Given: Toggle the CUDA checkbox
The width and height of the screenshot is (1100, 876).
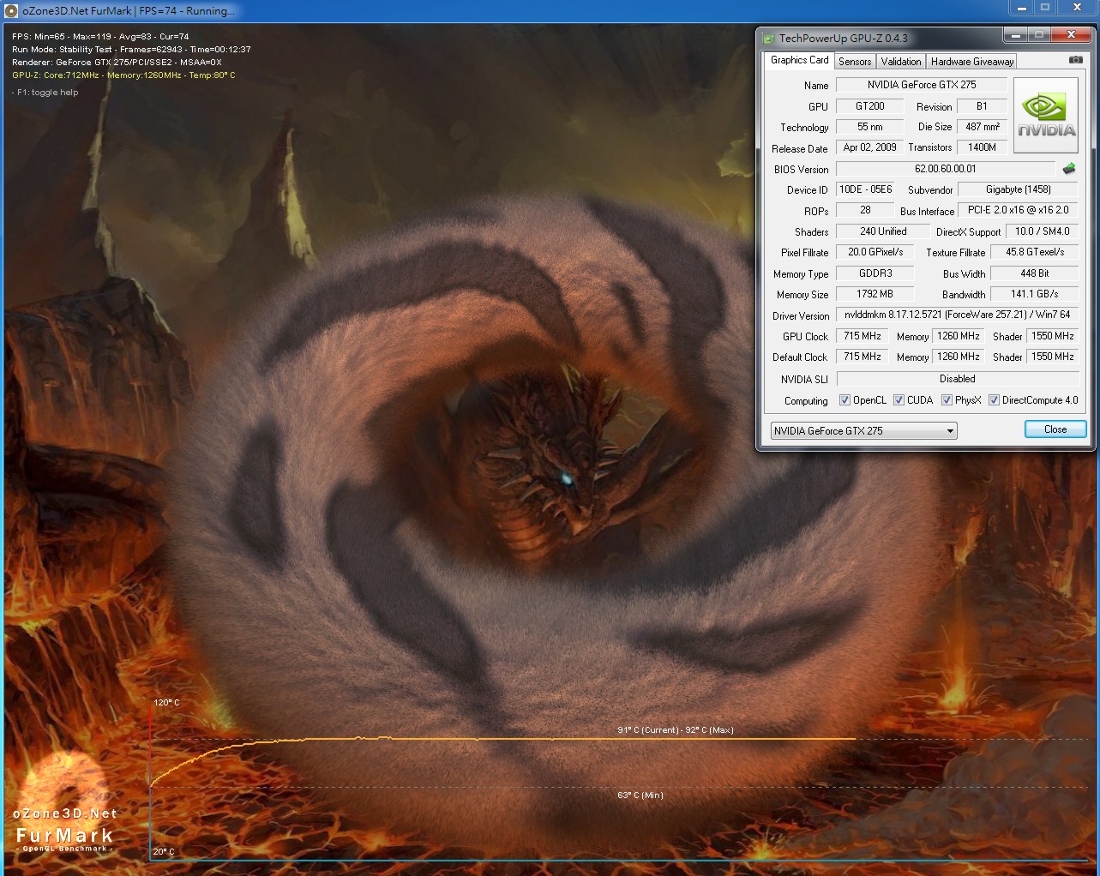Looking at the screenshot, I should pos(899,400).
